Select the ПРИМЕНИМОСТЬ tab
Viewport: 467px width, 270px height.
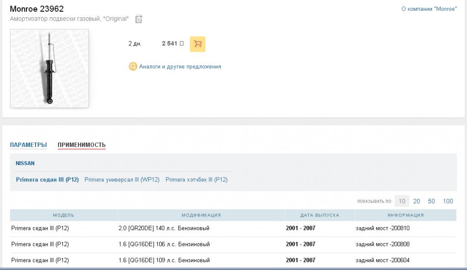click(x=82, y=145)
